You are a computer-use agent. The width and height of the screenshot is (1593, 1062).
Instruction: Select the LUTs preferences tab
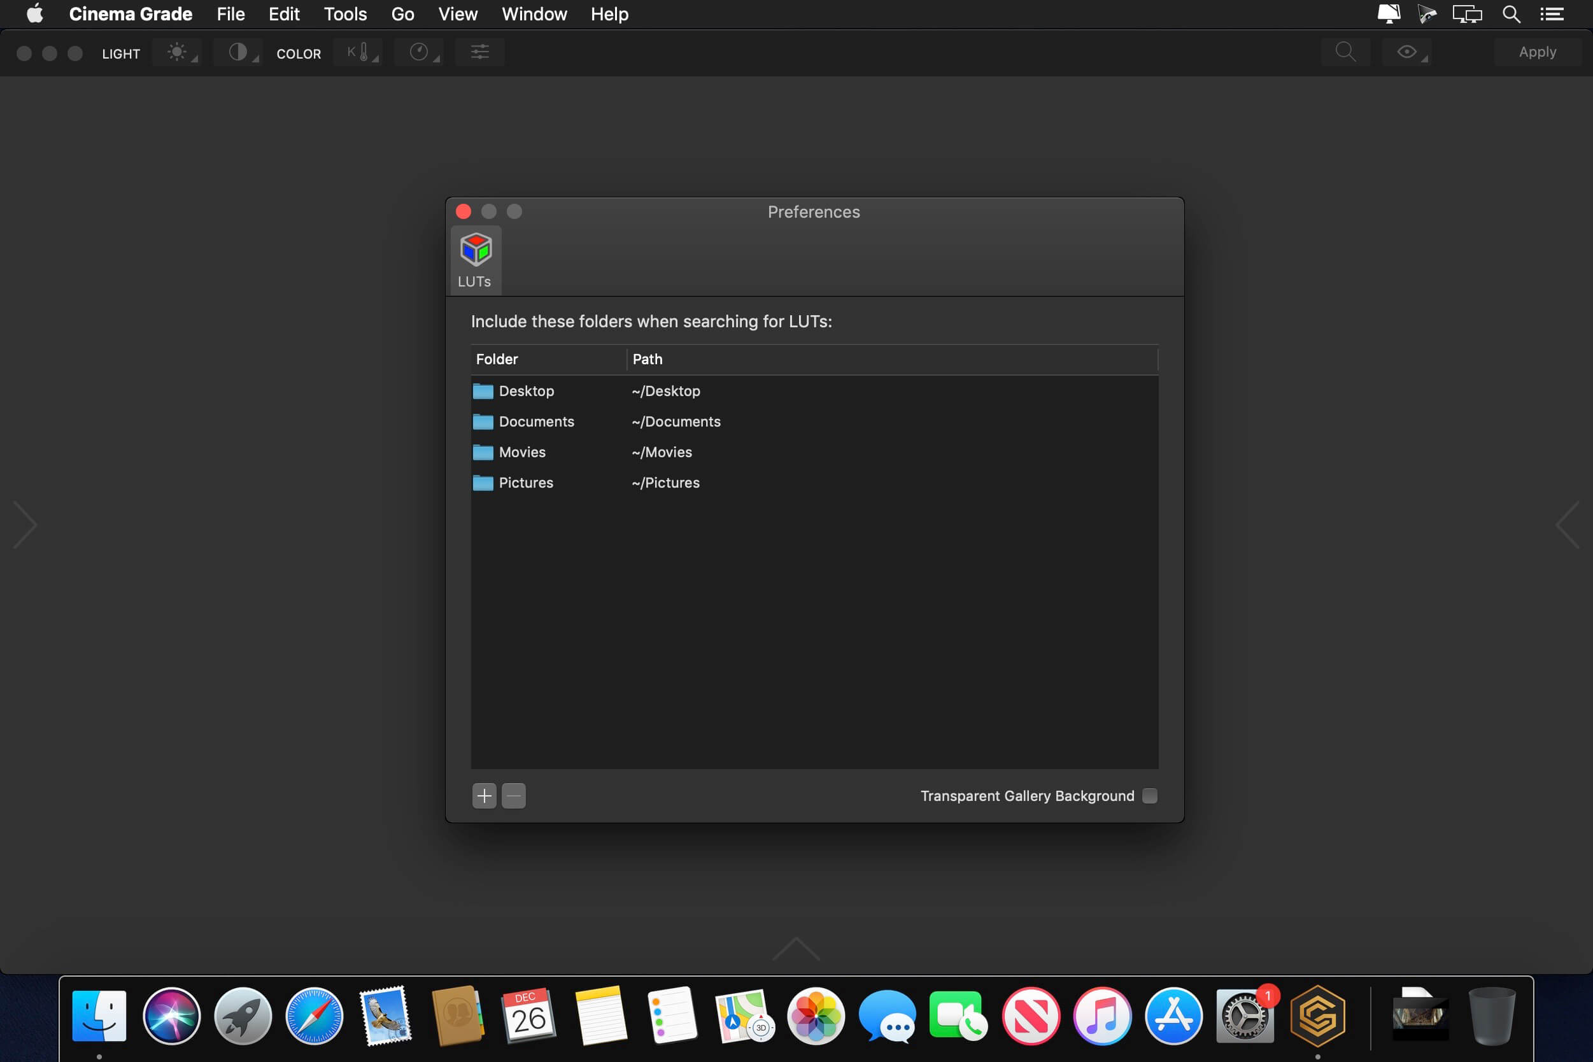click(476, 261)
